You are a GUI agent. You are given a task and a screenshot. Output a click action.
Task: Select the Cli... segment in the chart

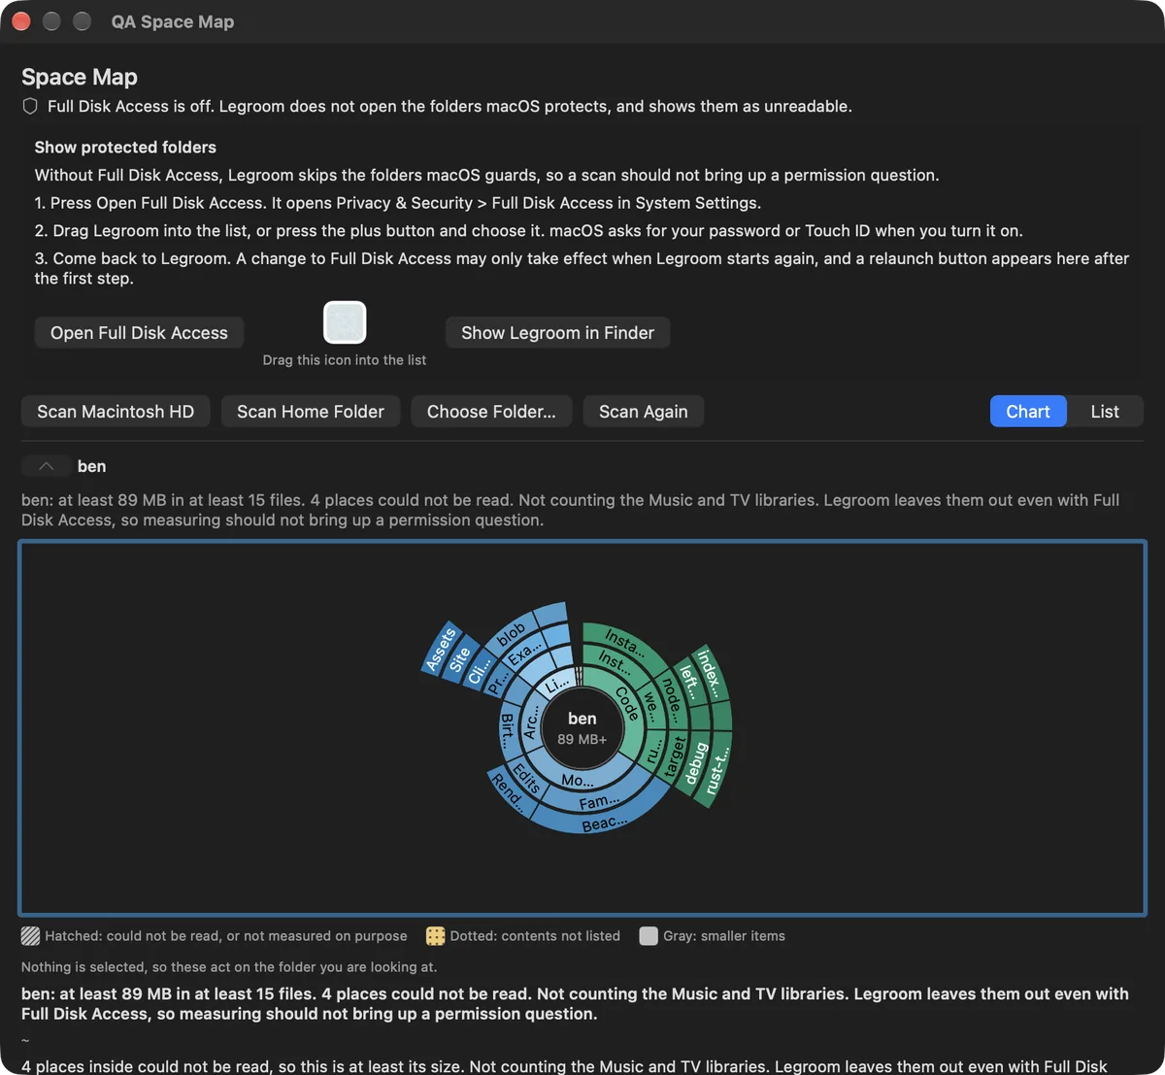pos(479,672)
